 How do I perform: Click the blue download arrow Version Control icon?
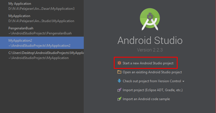(x=119, y=81)
